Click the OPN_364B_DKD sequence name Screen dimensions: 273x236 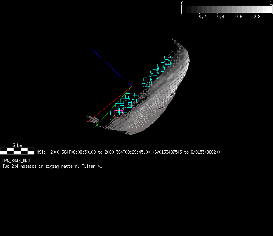click(x=16, y=161)
